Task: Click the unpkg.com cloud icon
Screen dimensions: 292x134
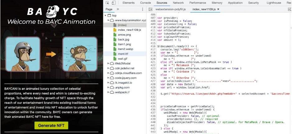Action: pos(112,87)
